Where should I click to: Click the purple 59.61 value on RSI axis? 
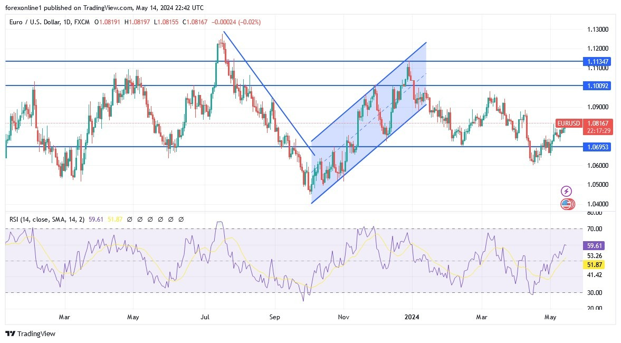coord(593,244)
